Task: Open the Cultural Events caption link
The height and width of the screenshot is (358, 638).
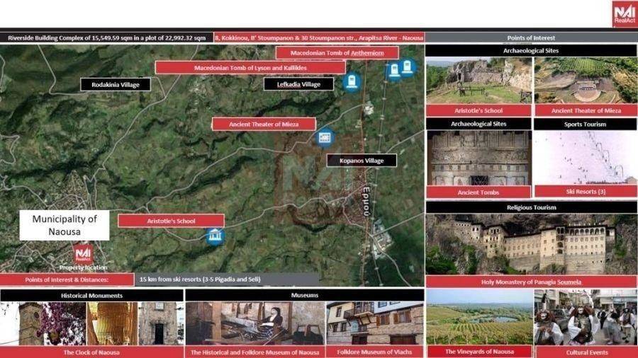Action: click(585, 352)
